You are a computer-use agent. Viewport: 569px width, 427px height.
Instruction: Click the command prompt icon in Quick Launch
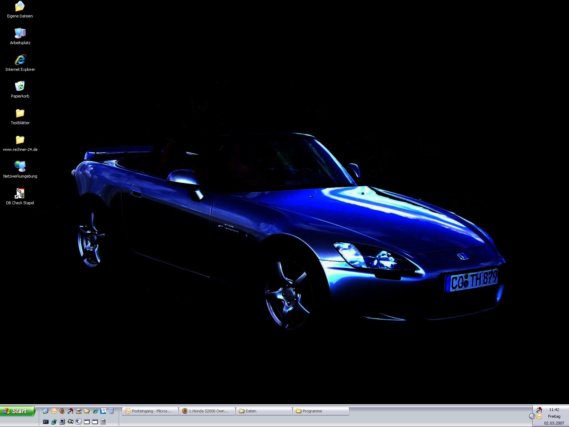point(46,422)
